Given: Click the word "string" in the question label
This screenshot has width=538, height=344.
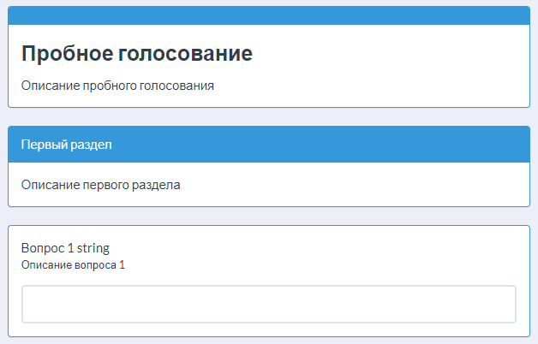Looking at the screenshot, I should (93, 248).
